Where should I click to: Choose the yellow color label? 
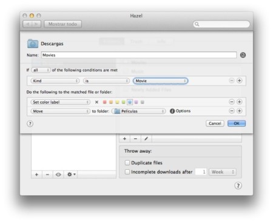click(x=117, y=102)
